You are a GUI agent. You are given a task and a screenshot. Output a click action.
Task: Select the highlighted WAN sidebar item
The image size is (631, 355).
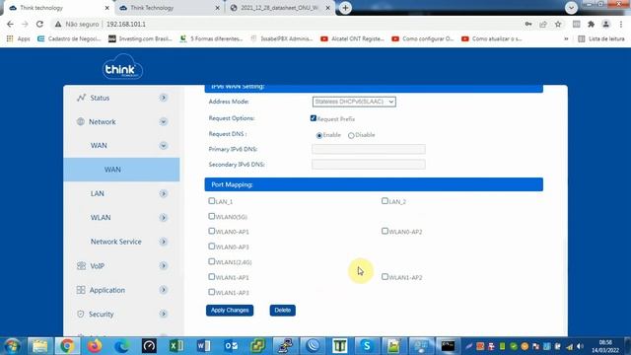(121, 170)
